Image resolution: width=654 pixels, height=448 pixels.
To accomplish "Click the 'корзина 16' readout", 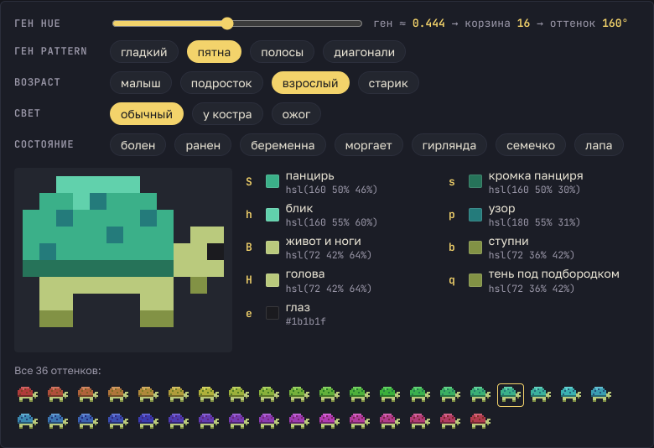I will [497, 23].
